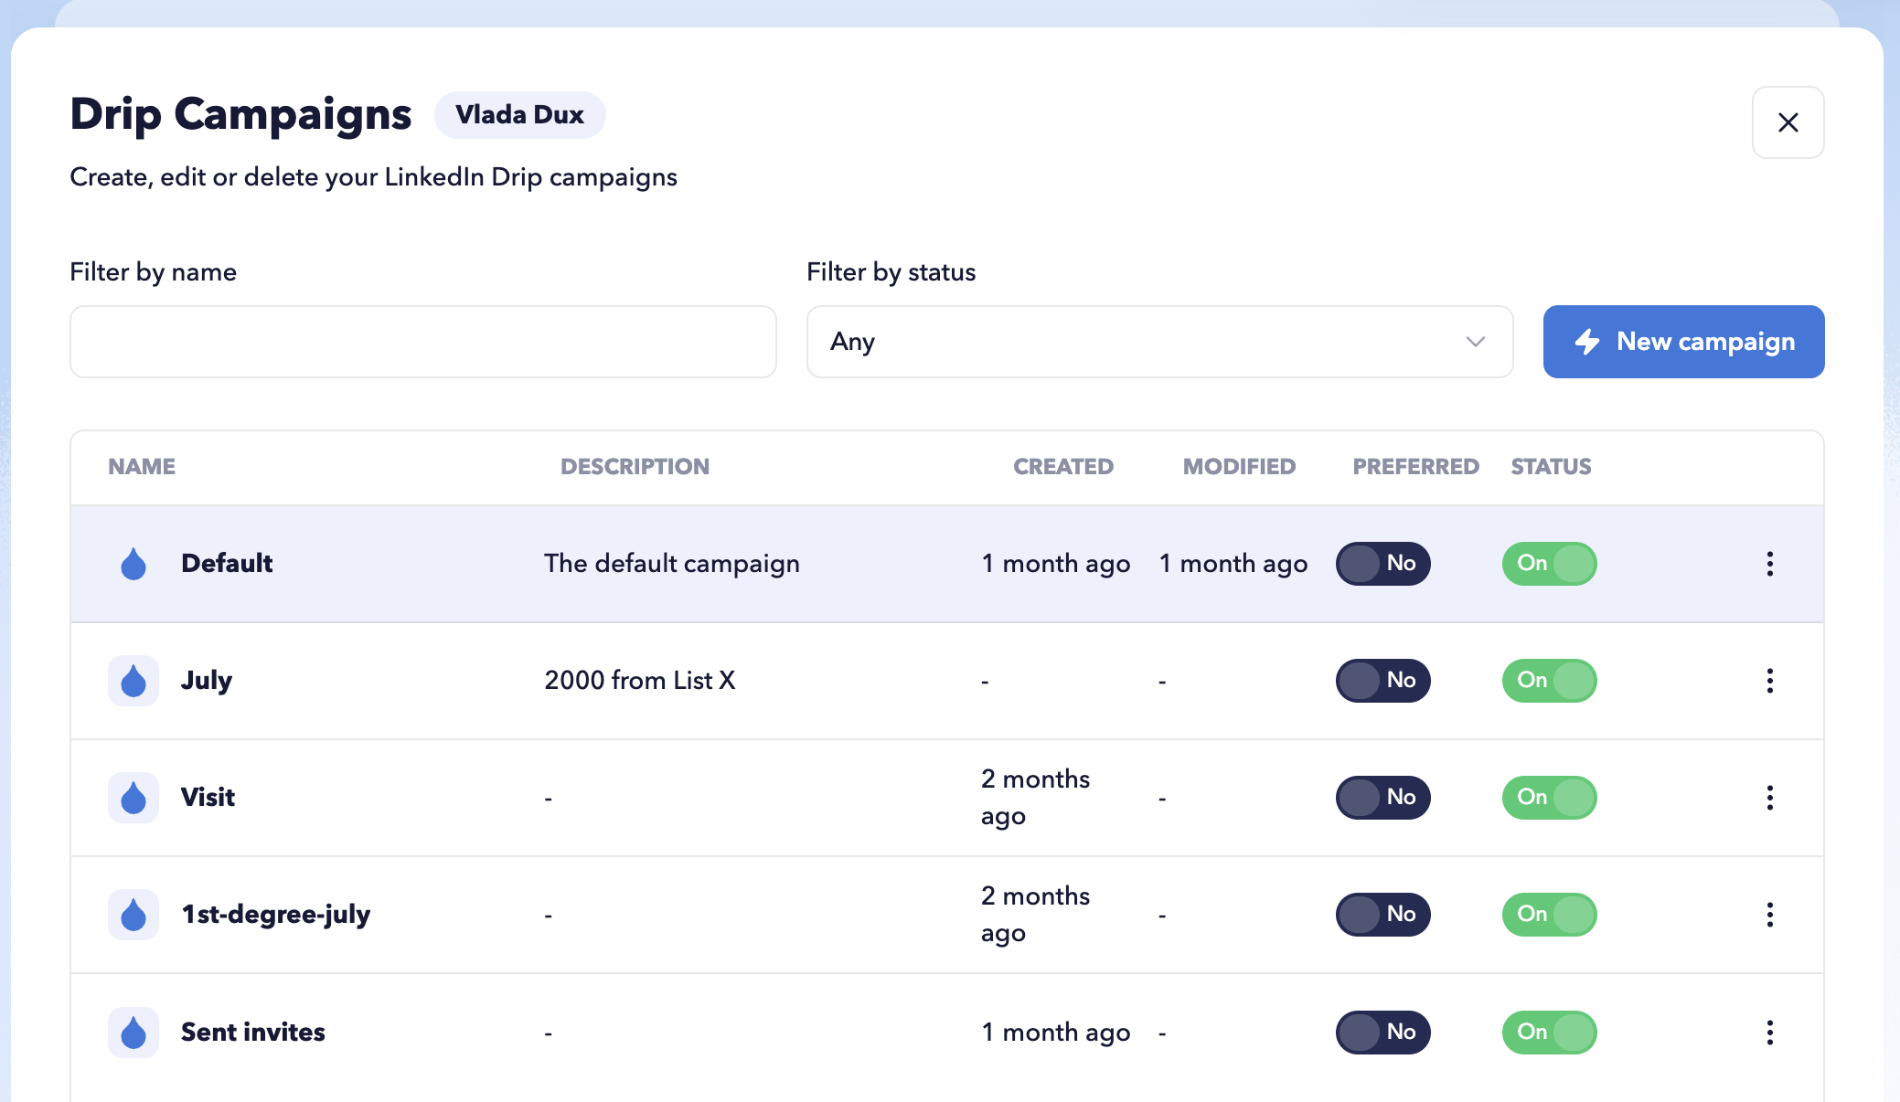Select the Sent invites campaign name
Screen dimensions: 1900x1102
253,1032
